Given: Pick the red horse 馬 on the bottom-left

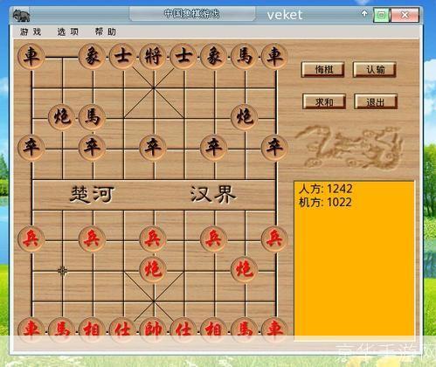Looking at the screenshot, I should (61, 330).
